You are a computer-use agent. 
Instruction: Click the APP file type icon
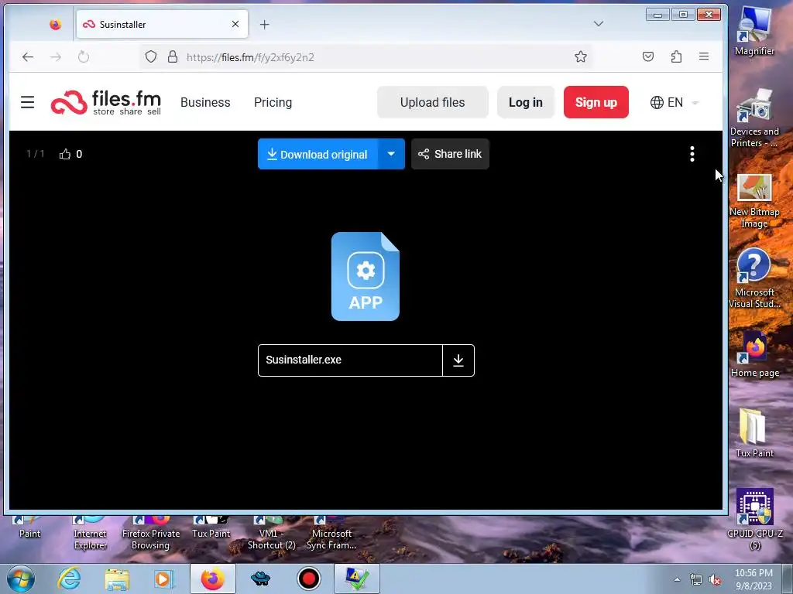tap(366, 276)
